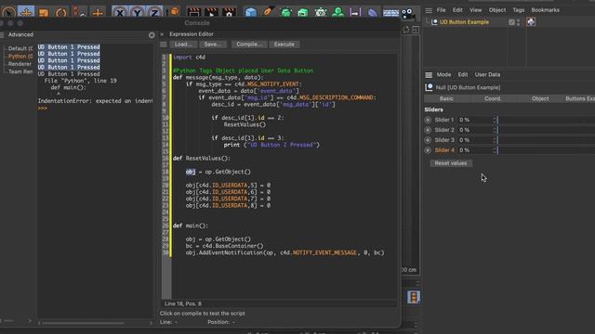Image resolution: width=595 pixels, height=334 pixels.
Task: Open Object Manager hamburger menu
Action: coord(429,10)
